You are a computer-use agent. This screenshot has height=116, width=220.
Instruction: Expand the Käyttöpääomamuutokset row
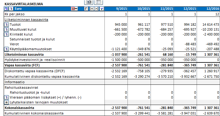click(6, 49)
